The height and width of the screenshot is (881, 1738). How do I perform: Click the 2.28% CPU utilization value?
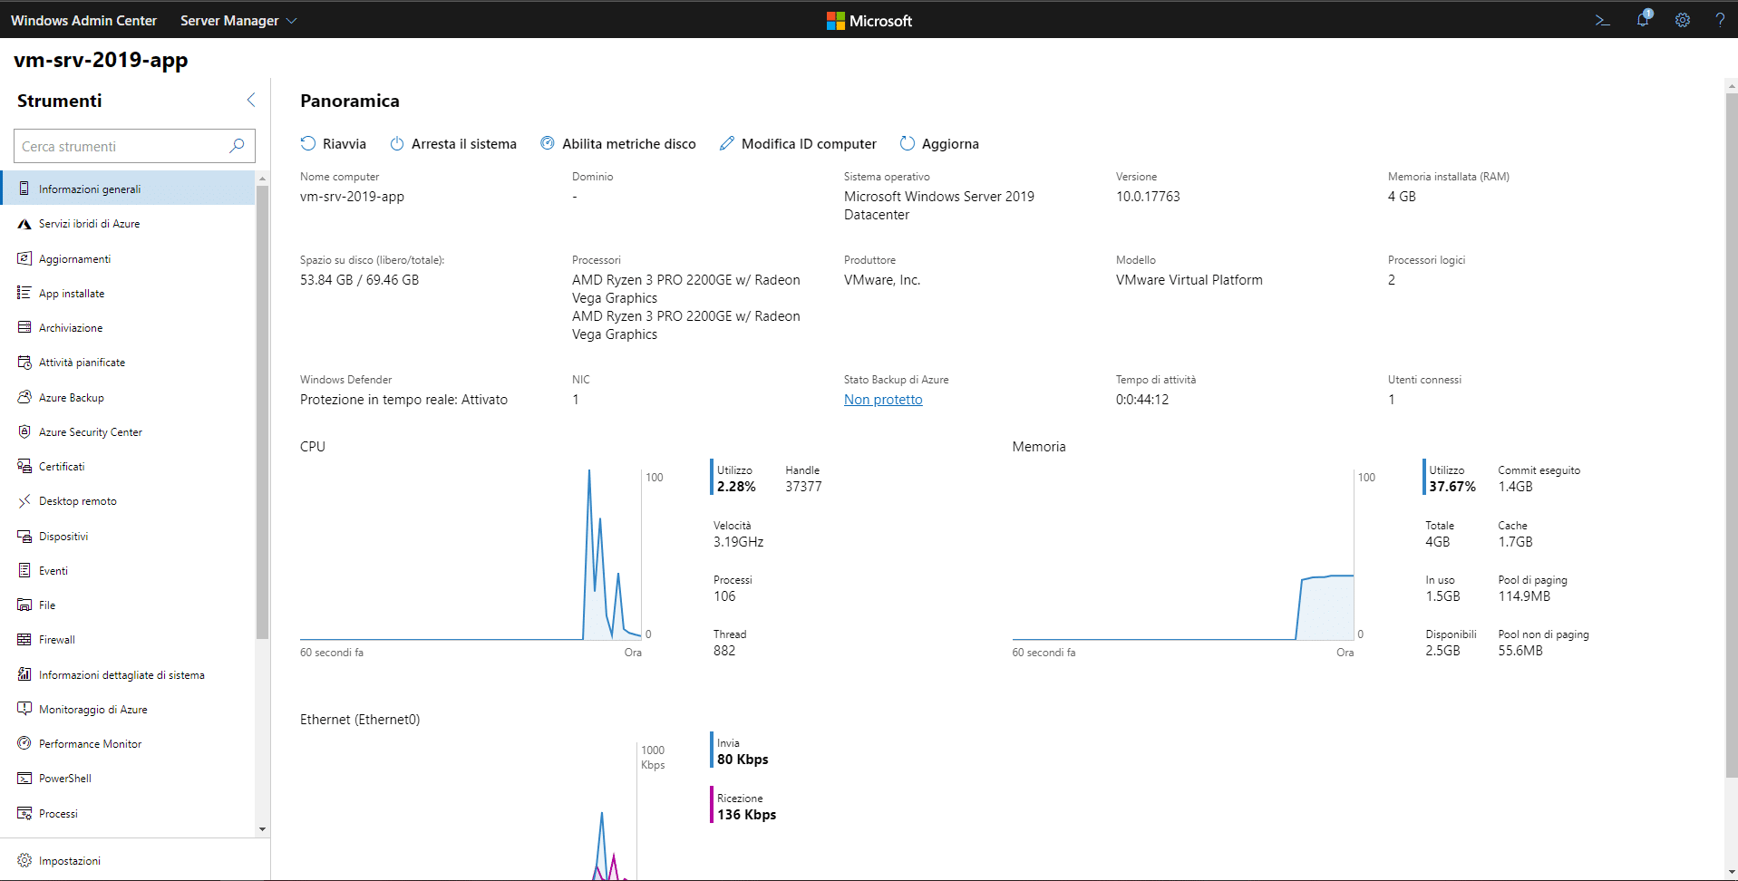coord(736,487)
